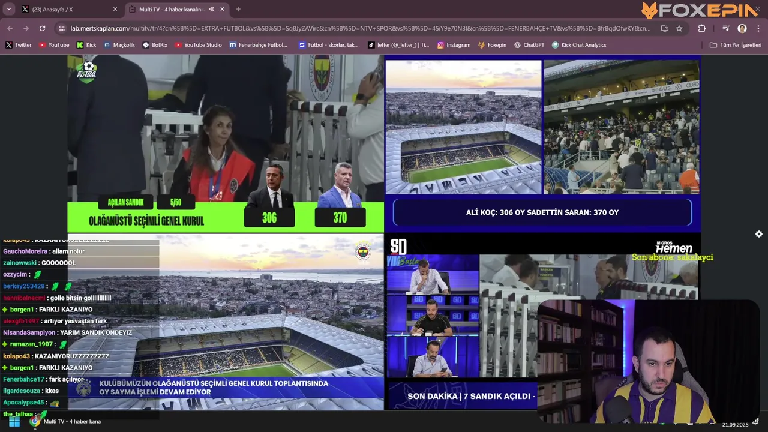This screenshot has width=768, height=432.
Task: Click the browser forward arrow
Action: pyautogui.click(x=26, y=28)
